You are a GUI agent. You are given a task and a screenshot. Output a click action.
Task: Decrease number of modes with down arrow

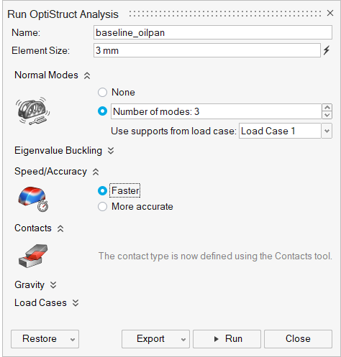(327, 115)
